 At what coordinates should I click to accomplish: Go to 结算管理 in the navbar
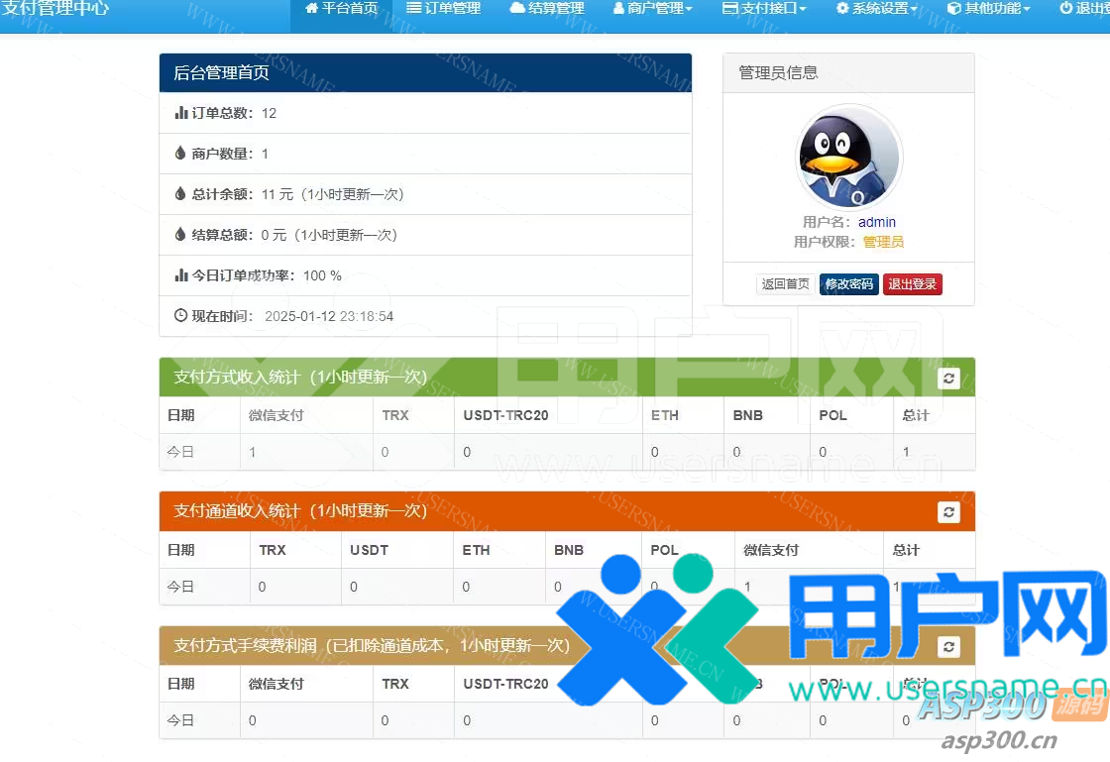[546, 9]
